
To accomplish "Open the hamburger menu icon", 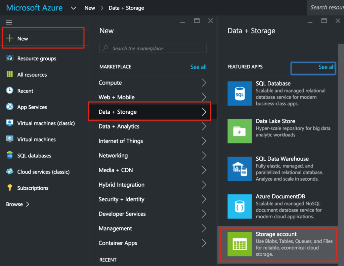I will (9, 22).
